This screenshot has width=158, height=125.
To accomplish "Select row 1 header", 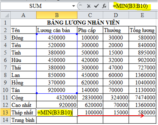I will pos(6,23).
